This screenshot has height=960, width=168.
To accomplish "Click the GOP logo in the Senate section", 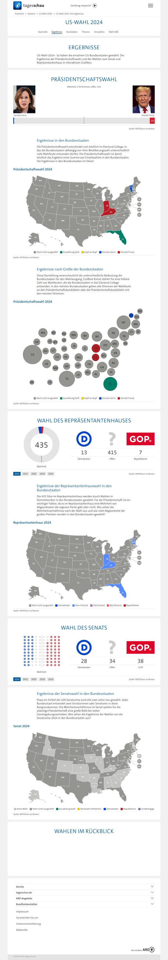I will (x=140, y=647).
